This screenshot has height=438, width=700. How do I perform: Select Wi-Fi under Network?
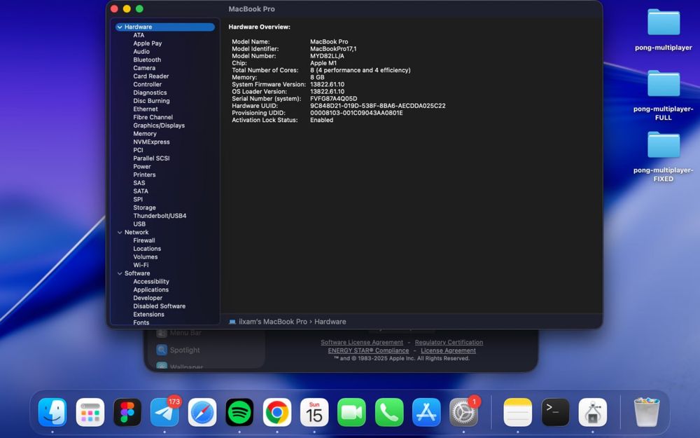pos(141,265)
